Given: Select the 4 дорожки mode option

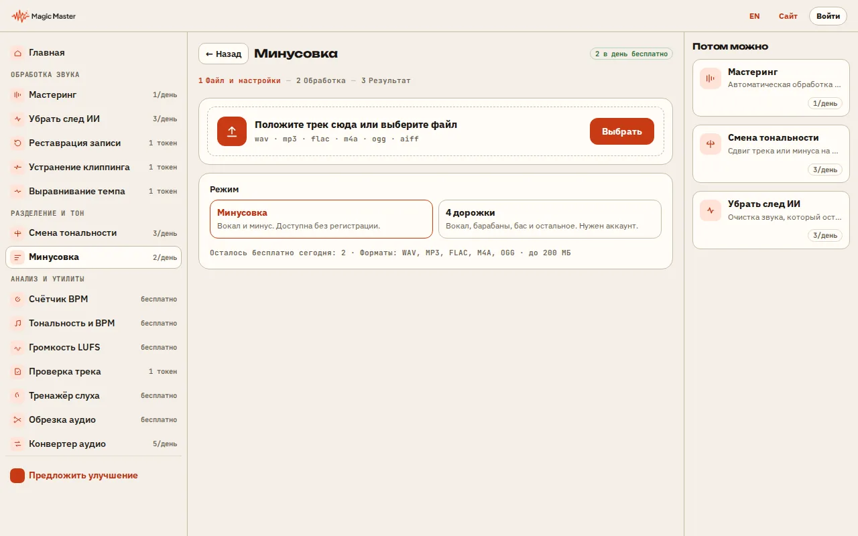Looking at the screenshot, I should coord(550,219).
